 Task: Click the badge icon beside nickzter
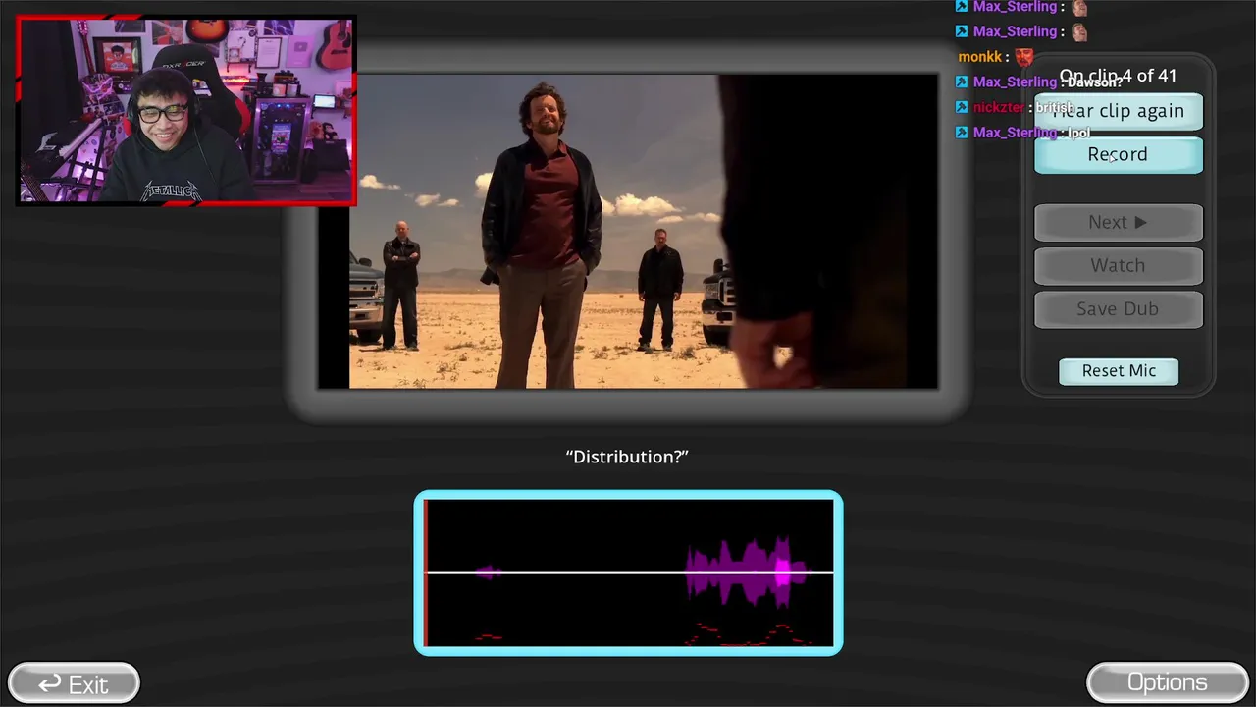point(962,107)
